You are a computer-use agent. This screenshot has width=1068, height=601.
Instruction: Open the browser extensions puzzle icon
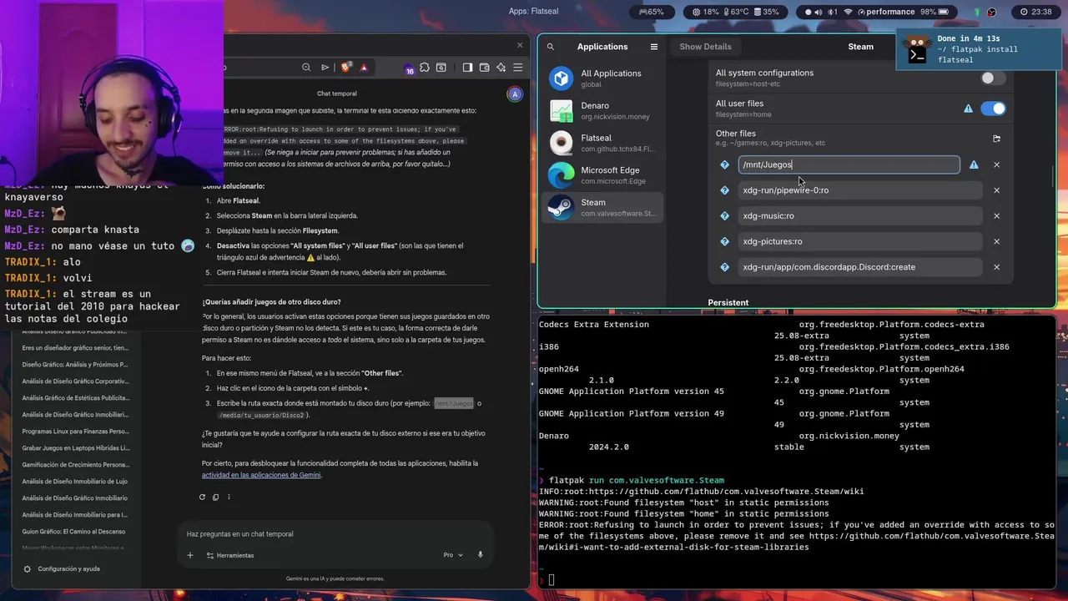click(x=425, y=68)
